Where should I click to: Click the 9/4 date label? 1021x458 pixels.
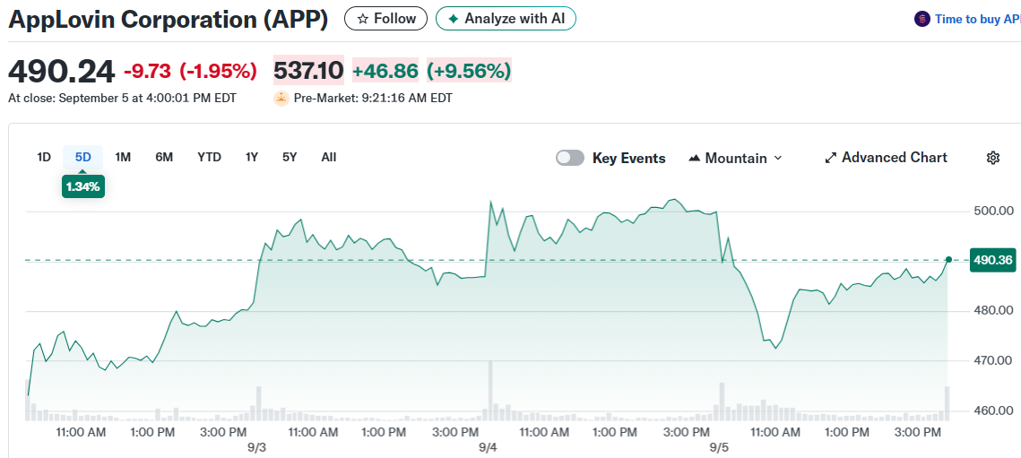(x=488, y=447)
